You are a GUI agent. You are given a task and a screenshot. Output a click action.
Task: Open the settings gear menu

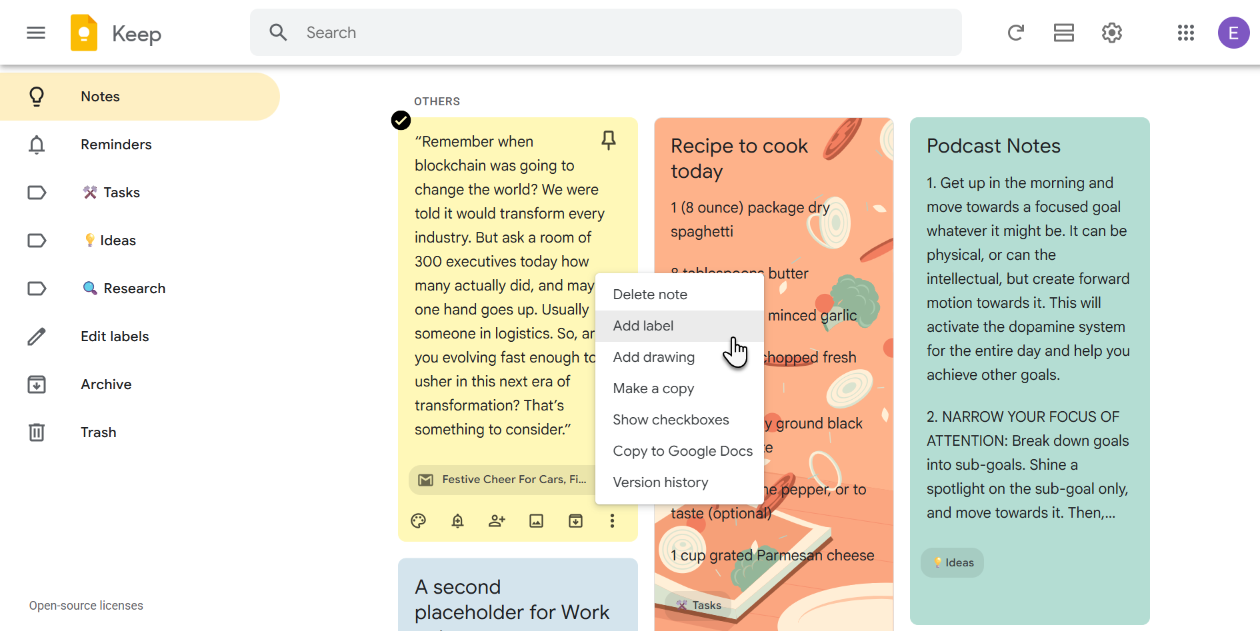[1111, 33]
